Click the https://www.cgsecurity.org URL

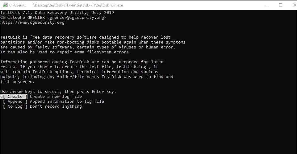[32, 22]
